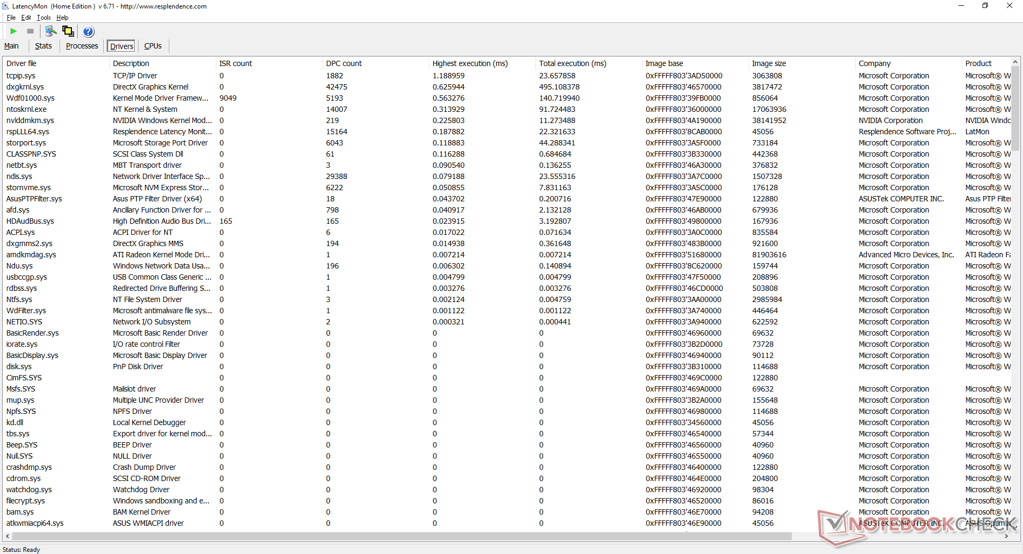Select the Drivers tab

point(122,46)
